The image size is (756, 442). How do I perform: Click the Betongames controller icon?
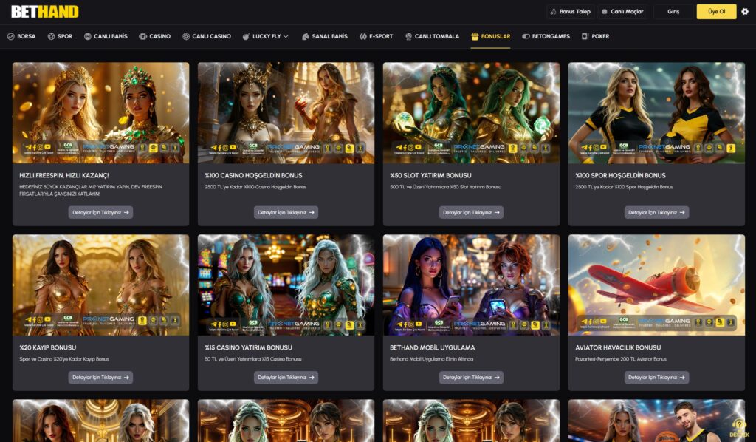point(526,36)
